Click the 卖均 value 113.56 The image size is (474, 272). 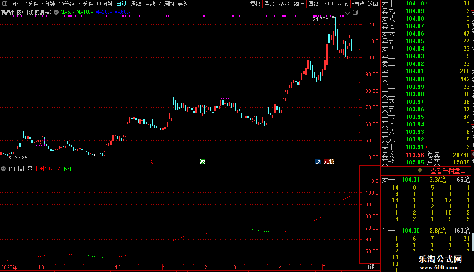414,155
